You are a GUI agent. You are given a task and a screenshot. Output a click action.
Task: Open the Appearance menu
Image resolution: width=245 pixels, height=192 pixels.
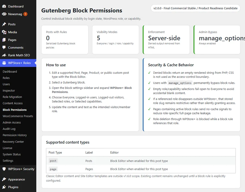click(x=18, y=179)
